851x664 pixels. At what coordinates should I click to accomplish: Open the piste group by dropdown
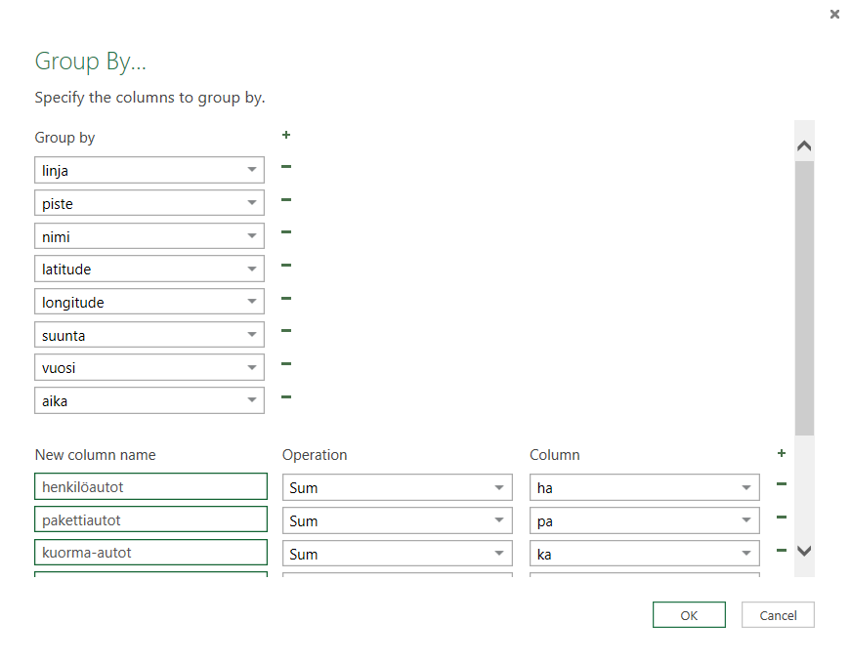click(251, 203)
